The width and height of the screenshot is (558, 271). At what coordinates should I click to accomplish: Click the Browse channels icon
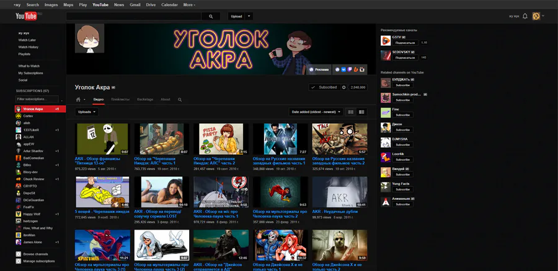point(18,254)
